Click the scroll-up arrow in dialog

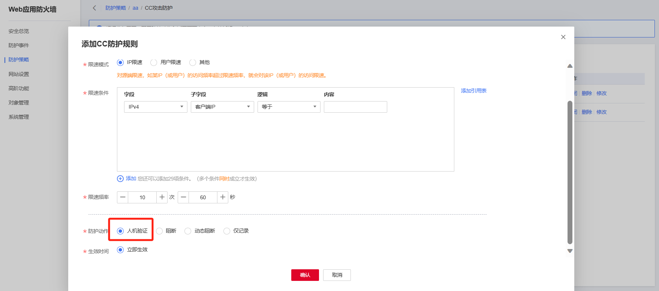(x=570, y=66)
